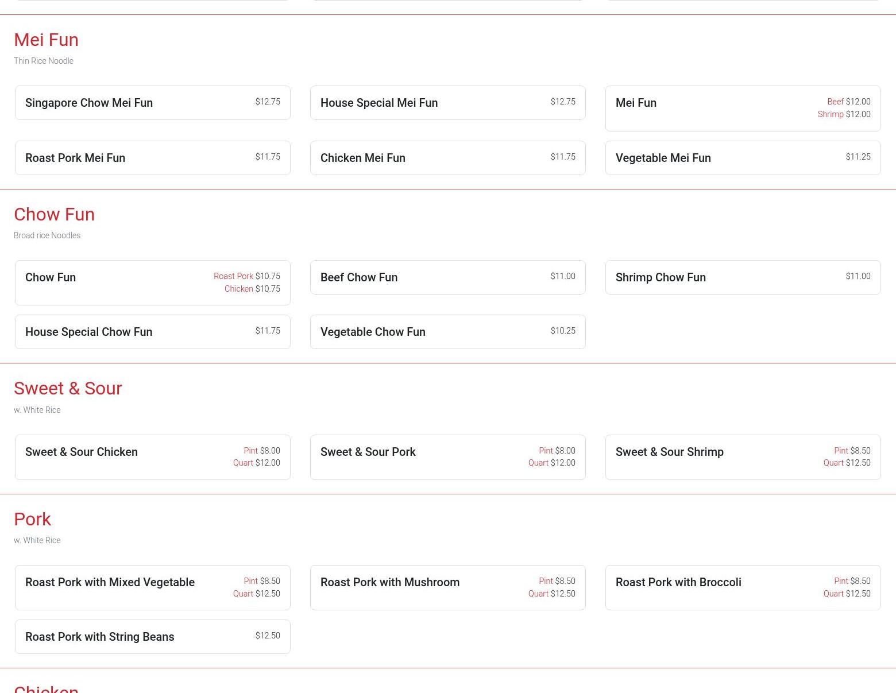Open Chow Fun with Roast Pork/Chicken options

[x=152, y=282]
